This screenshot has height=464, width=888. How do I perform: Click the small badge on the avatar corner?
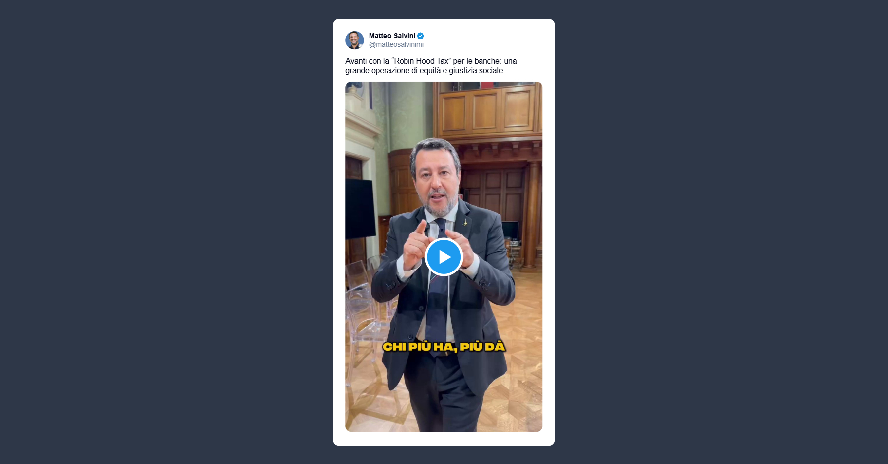361,46
